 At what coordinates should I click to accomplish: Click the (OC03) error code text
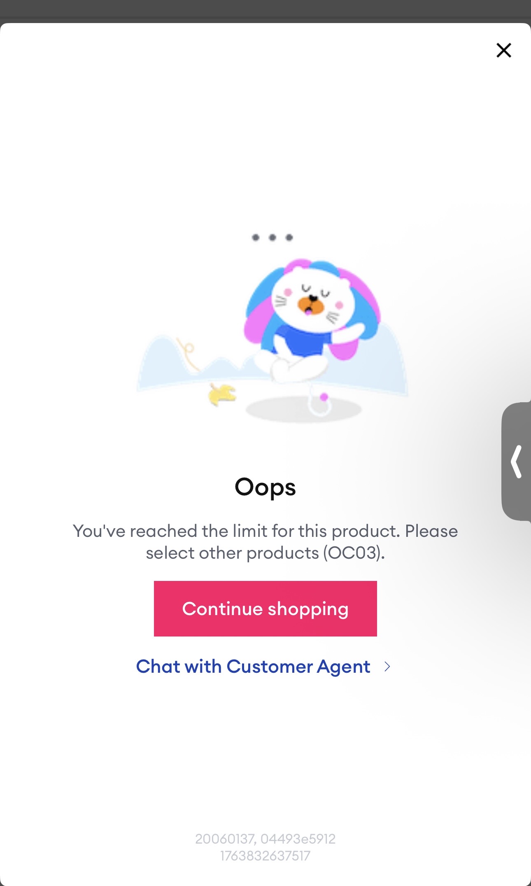click(x=353, y=553)
